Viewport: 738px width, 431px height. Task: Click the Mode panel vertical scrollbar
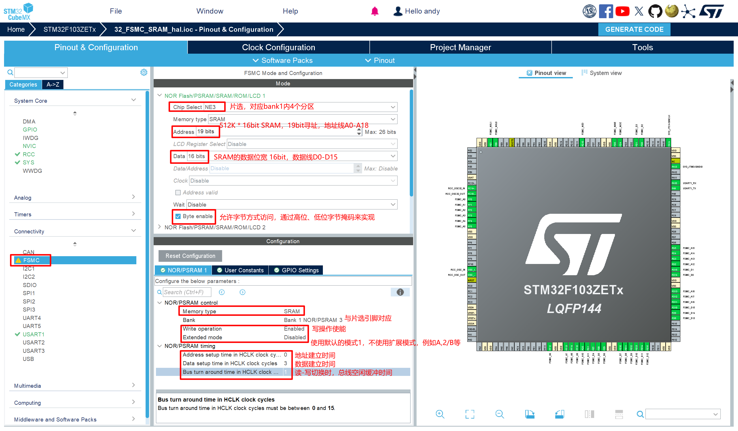[x=411, y=144]
